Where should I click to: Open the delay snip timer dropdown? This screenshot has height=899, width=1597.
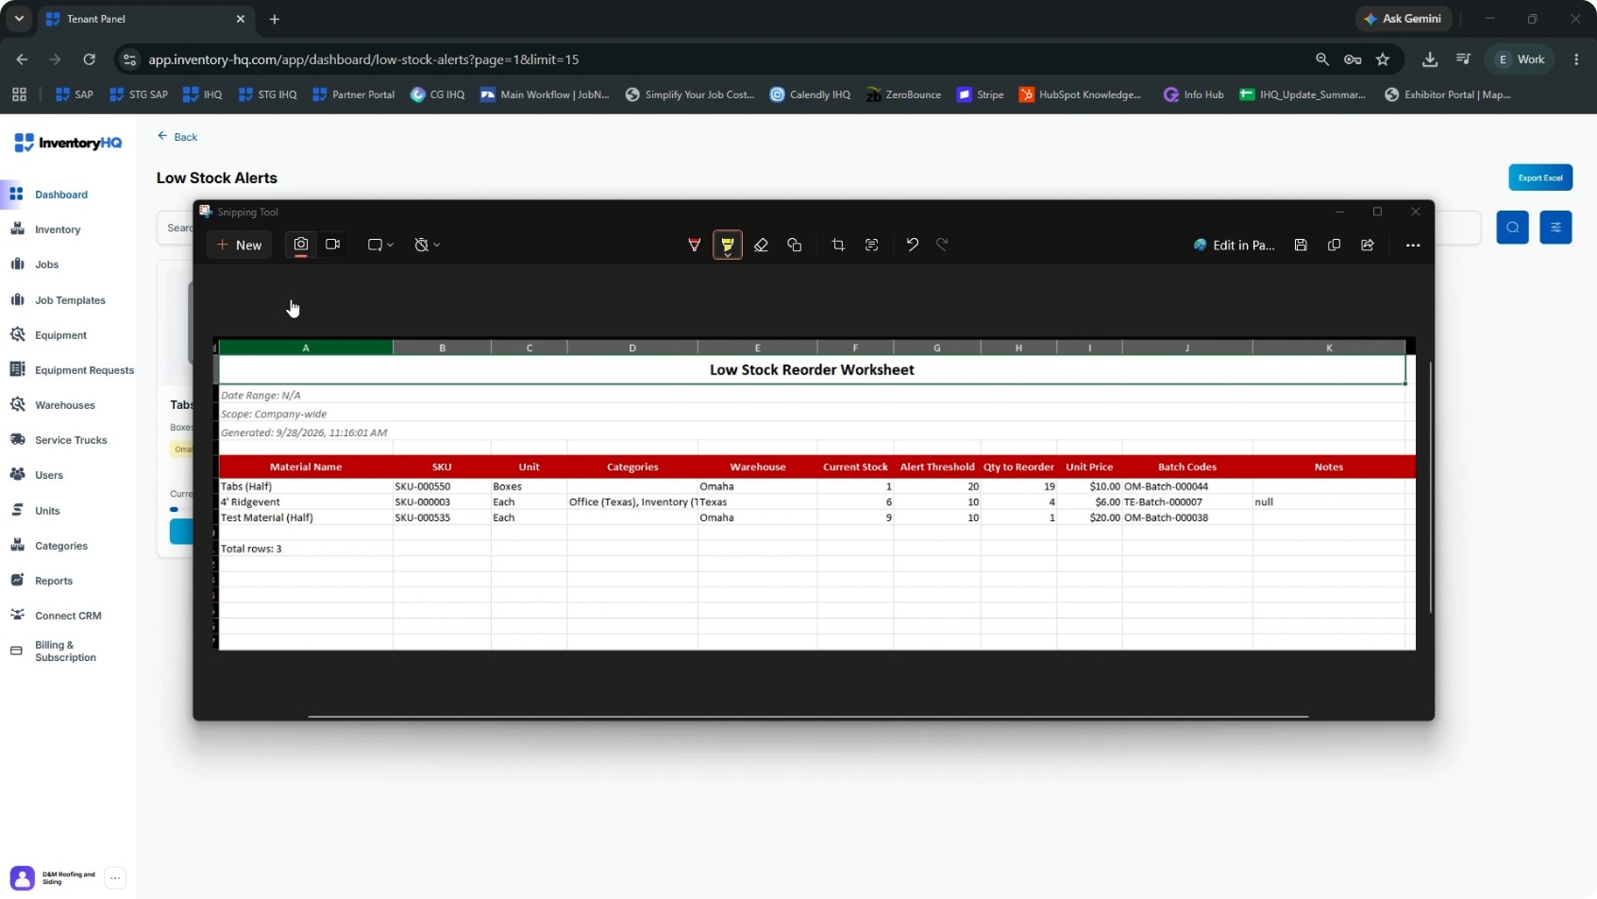pos(427,245)
